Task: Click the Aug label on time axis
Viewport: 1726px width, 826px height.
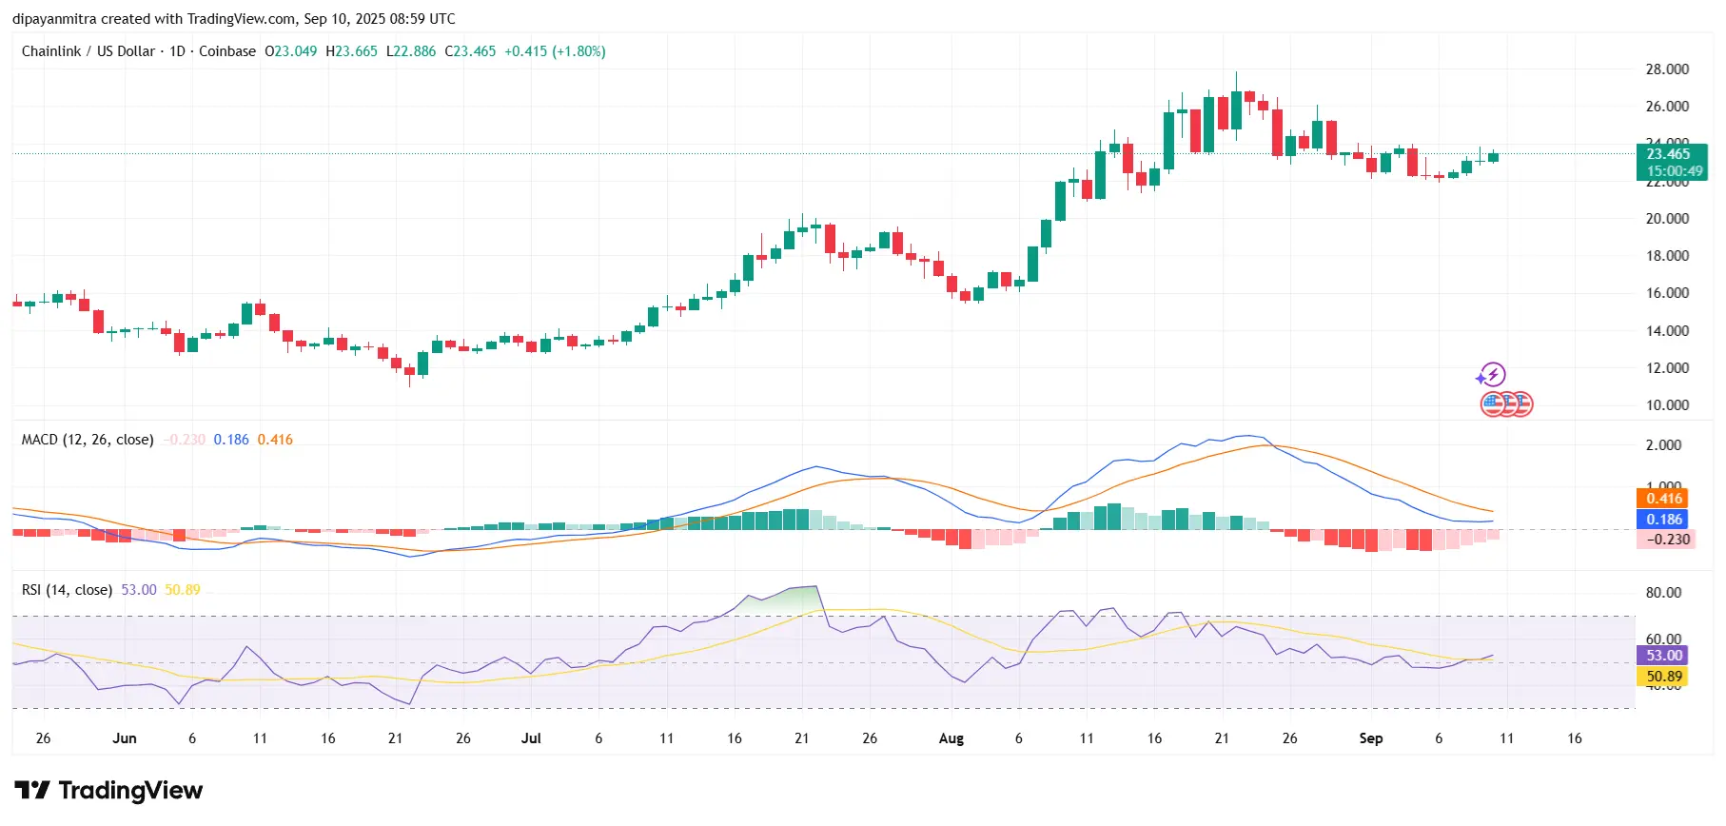Action: [x=951, y=738]
